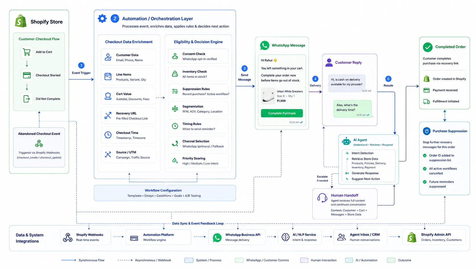476x268 pixels.
Task: Click the Future reminders suppressed checkmark
Action: click(x=425, y=182)
